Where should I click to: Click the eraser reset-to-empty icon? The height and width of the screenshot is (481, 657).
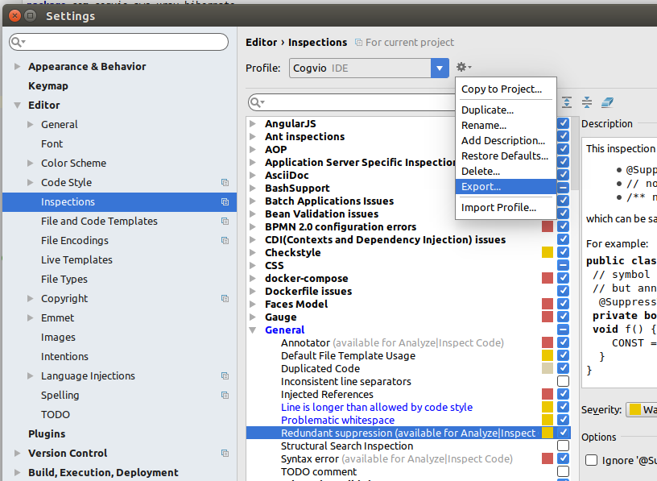[x=607, y=102]
